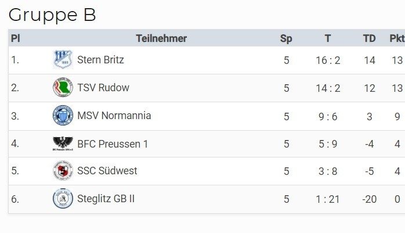The height and width of the screenshot is (233, 405).
Task: Click the SSC Südwest club logo
Action: (63, 171)
